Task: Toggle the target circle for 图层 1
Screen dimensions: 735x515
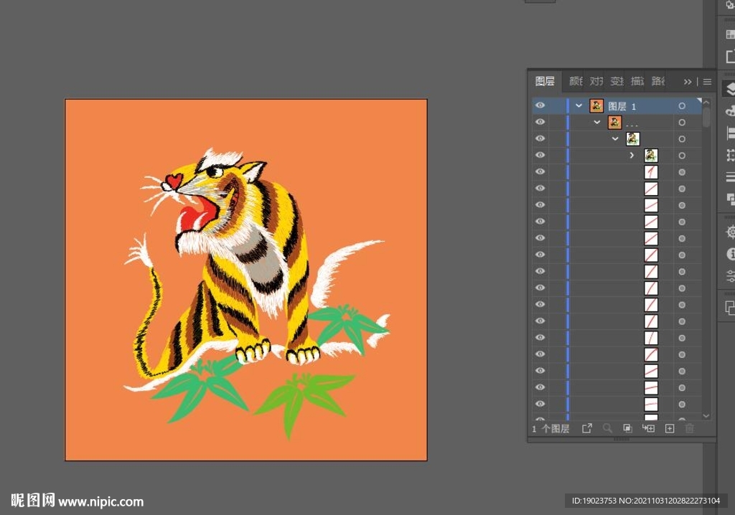Action: coord(682,106)
